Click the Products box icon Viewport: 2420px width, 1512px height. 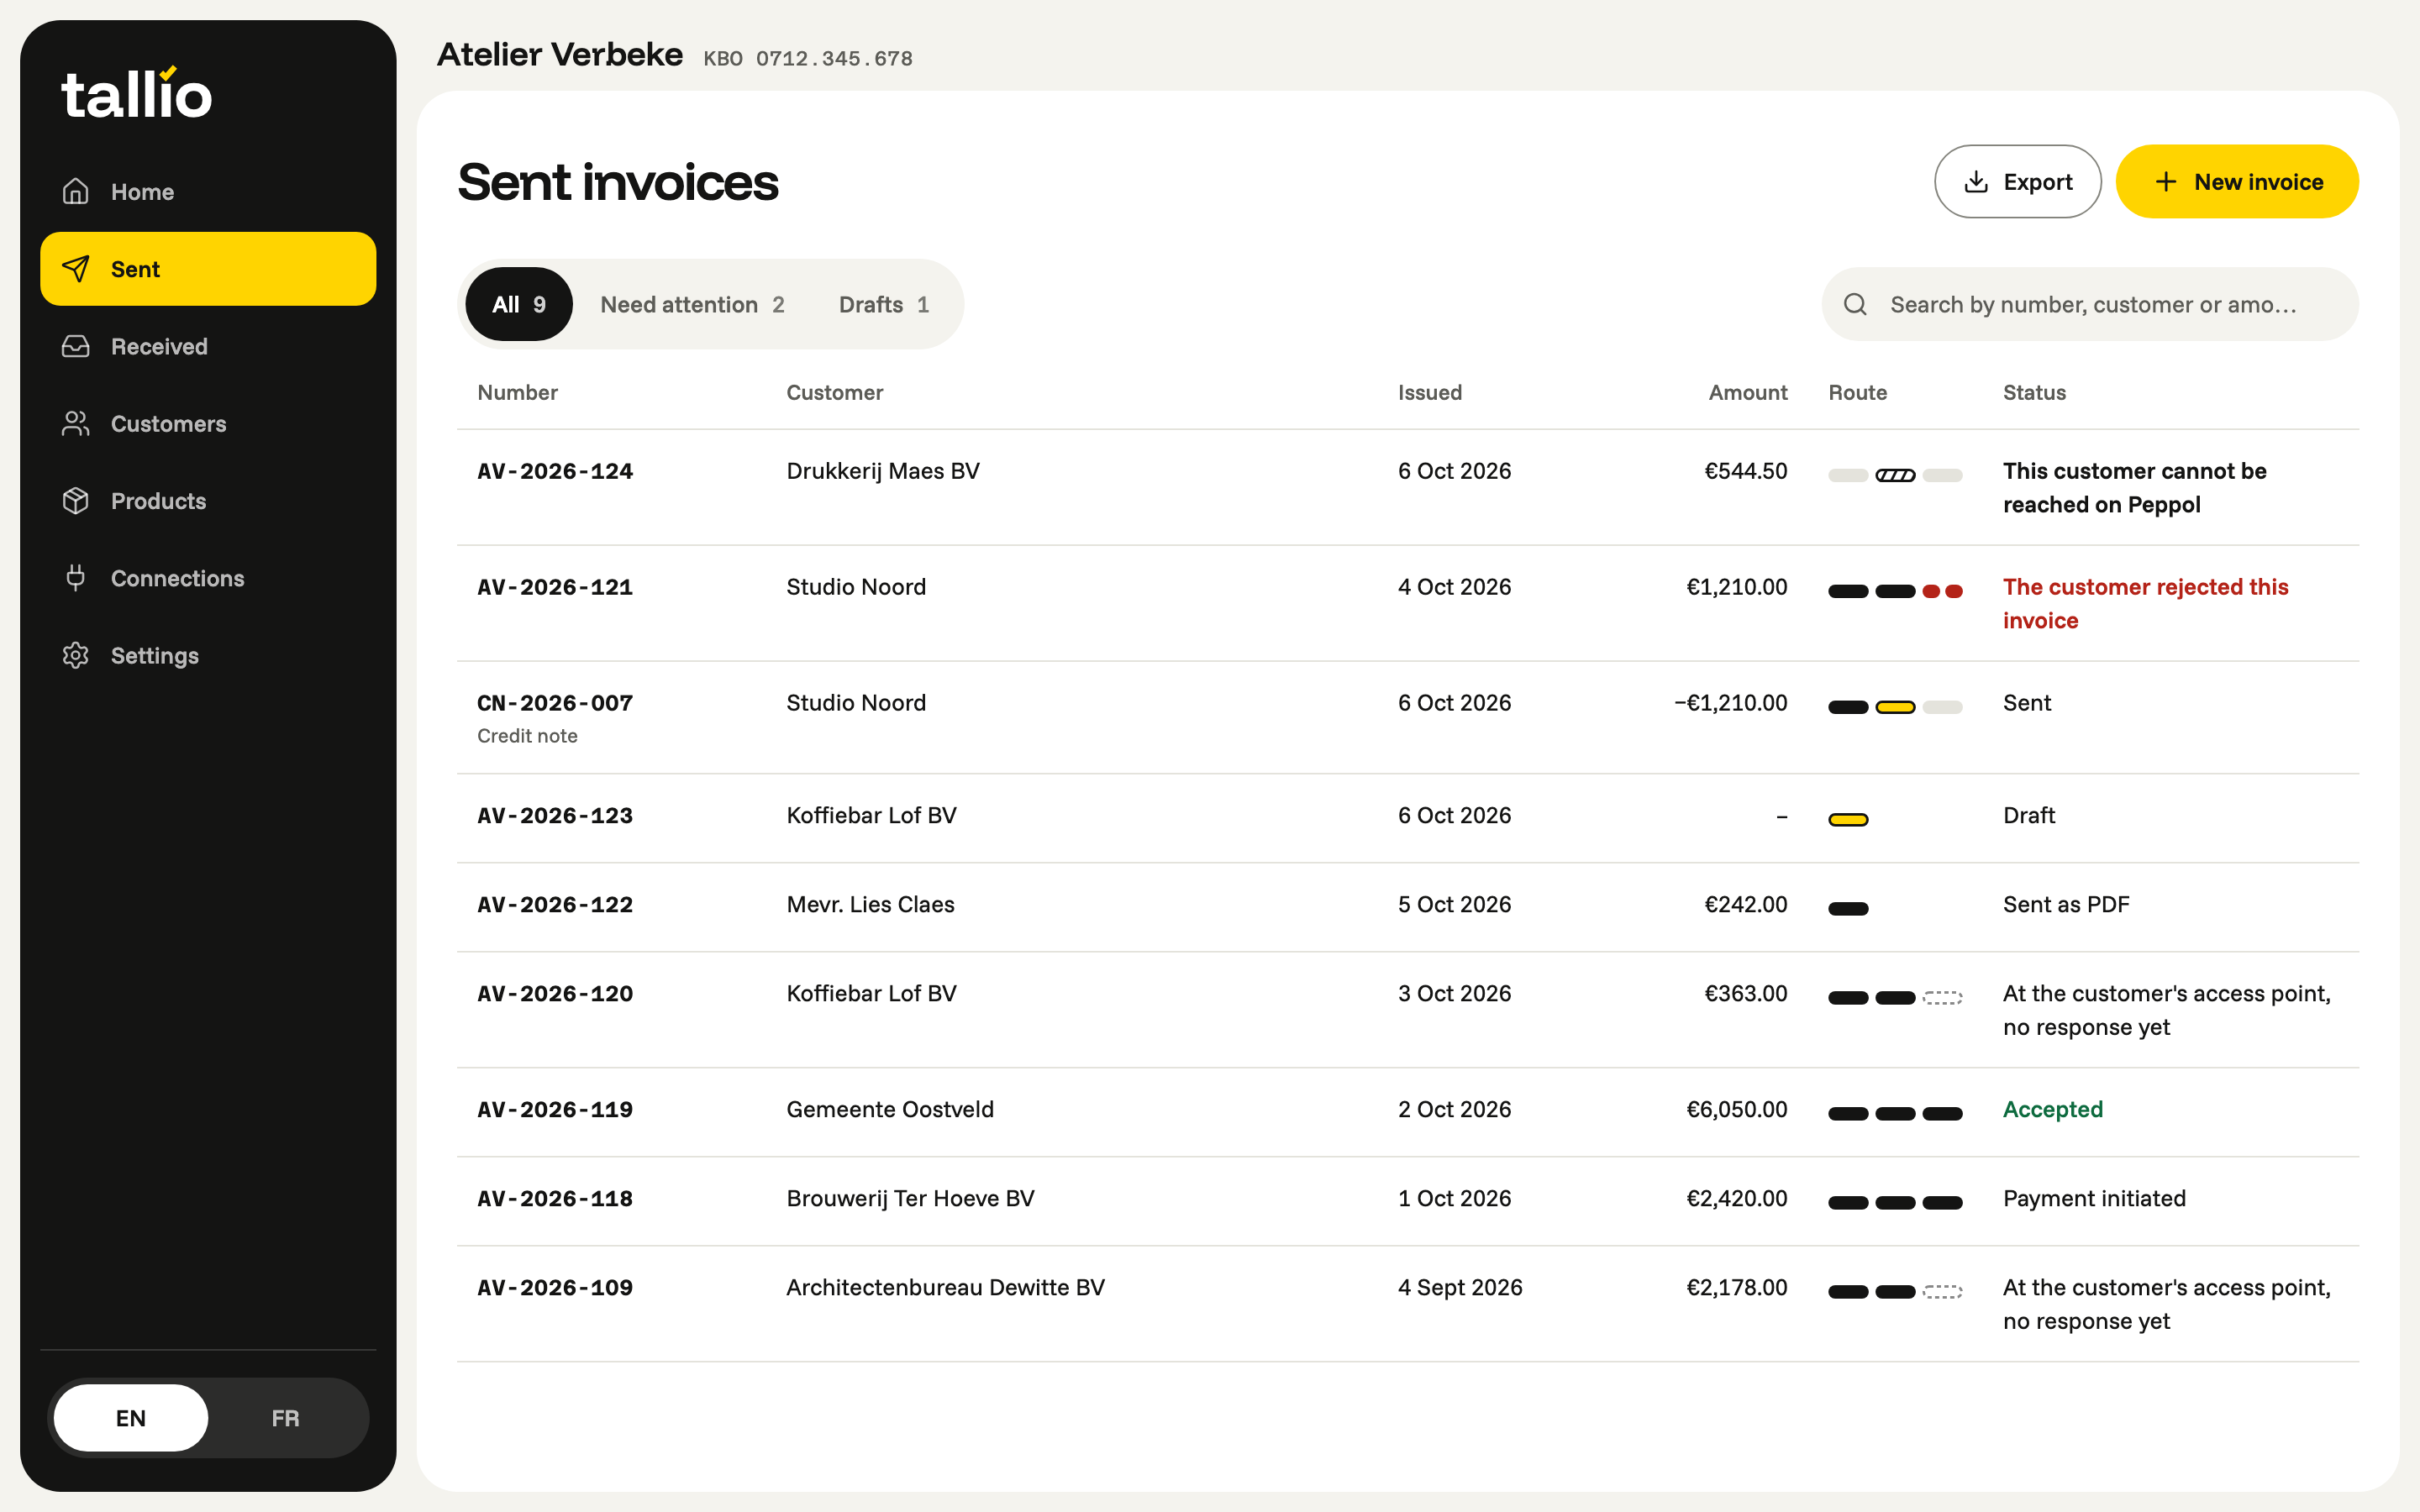[x=76, y=501]
